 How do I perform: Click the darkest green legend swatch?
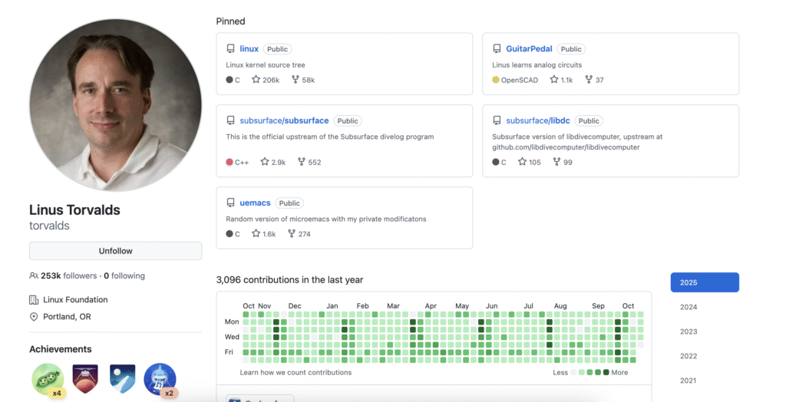606,372
